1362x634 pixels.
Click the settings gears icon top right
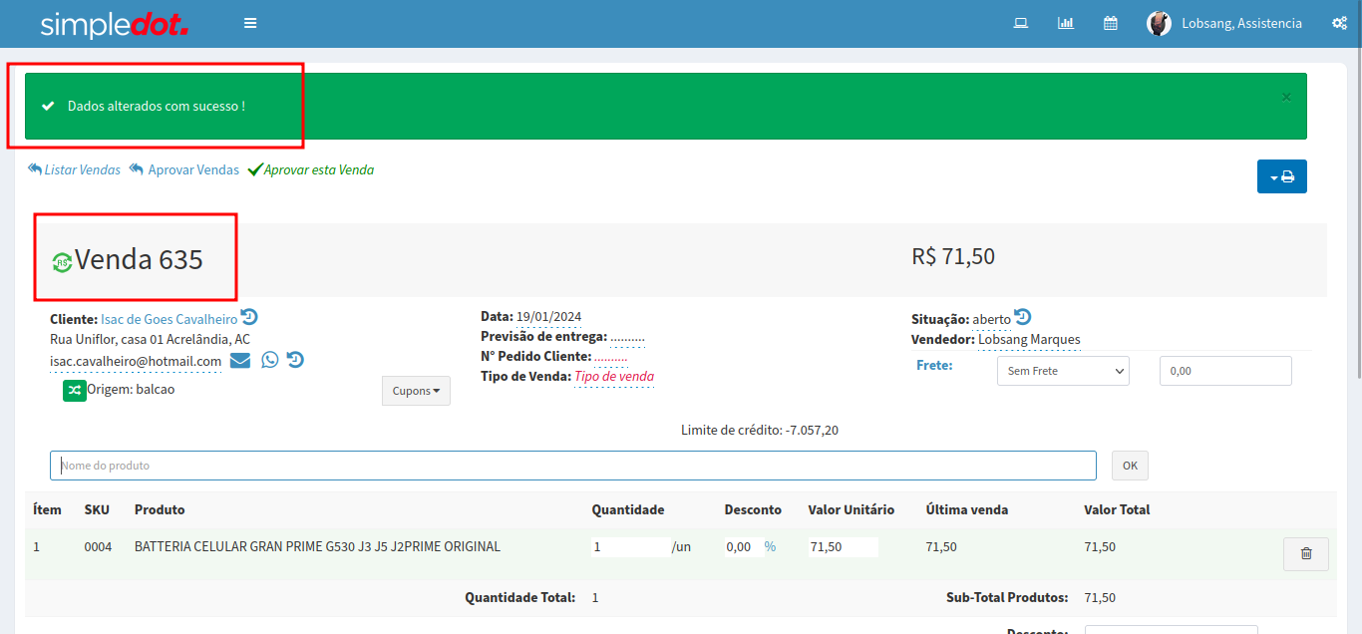point(1339,23)
